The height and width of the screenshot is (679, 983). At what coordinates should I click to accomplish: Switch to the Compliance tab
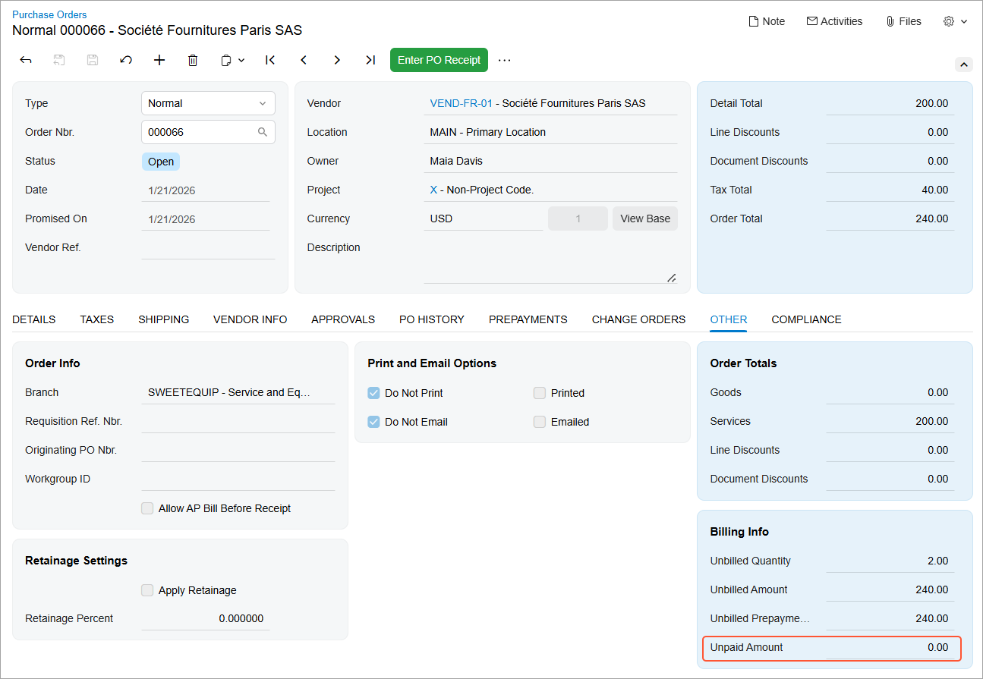point(807,319)
